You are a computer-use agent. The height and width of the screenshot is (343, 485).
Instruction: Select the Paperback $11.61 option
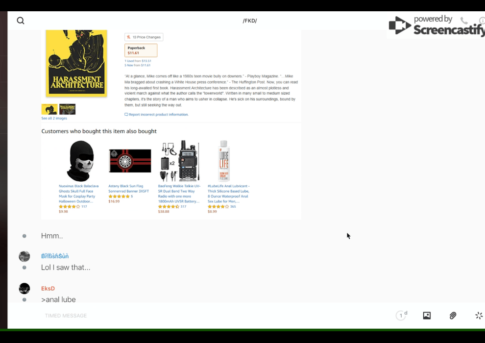(x=141, y=50)
